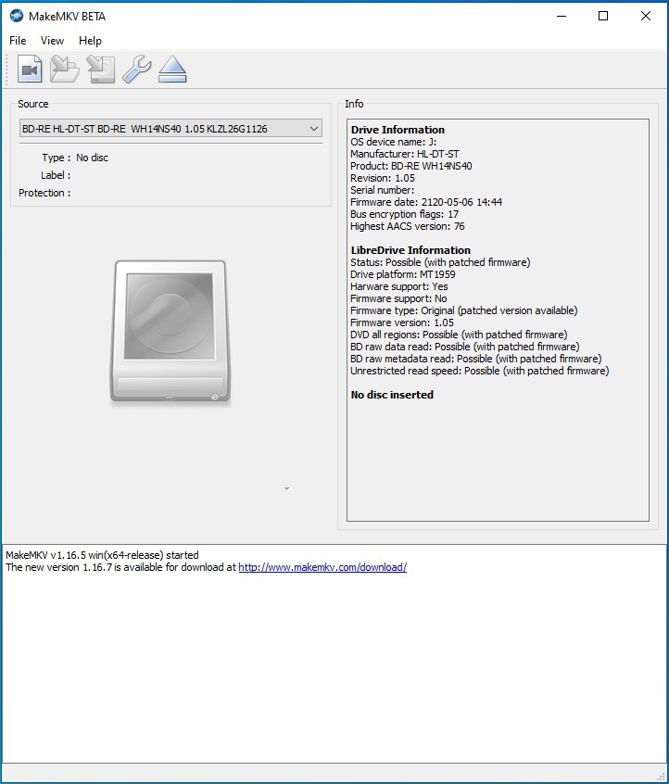Screen dimensions: 669x784
Task: Open the View menu
Action: coord(52,41)
